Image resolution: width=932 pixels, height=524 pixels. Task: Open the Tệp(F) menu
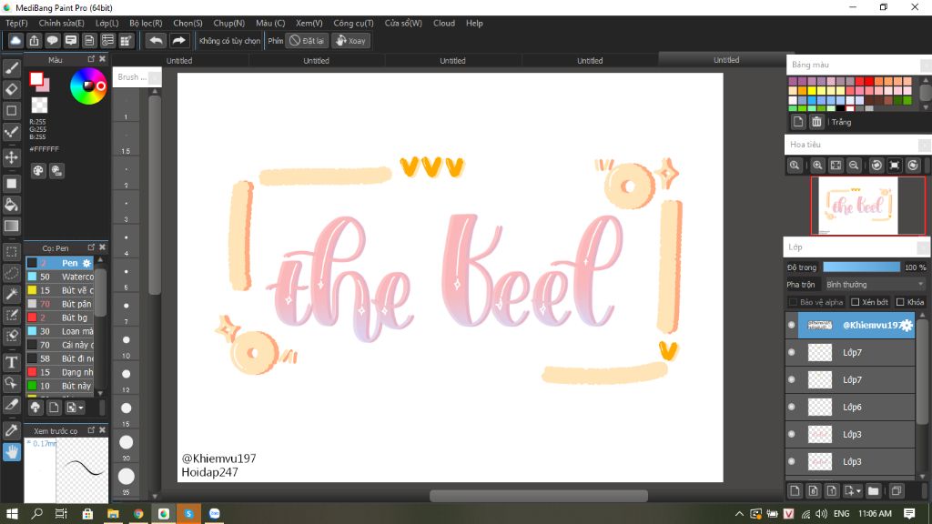point(16,23)
